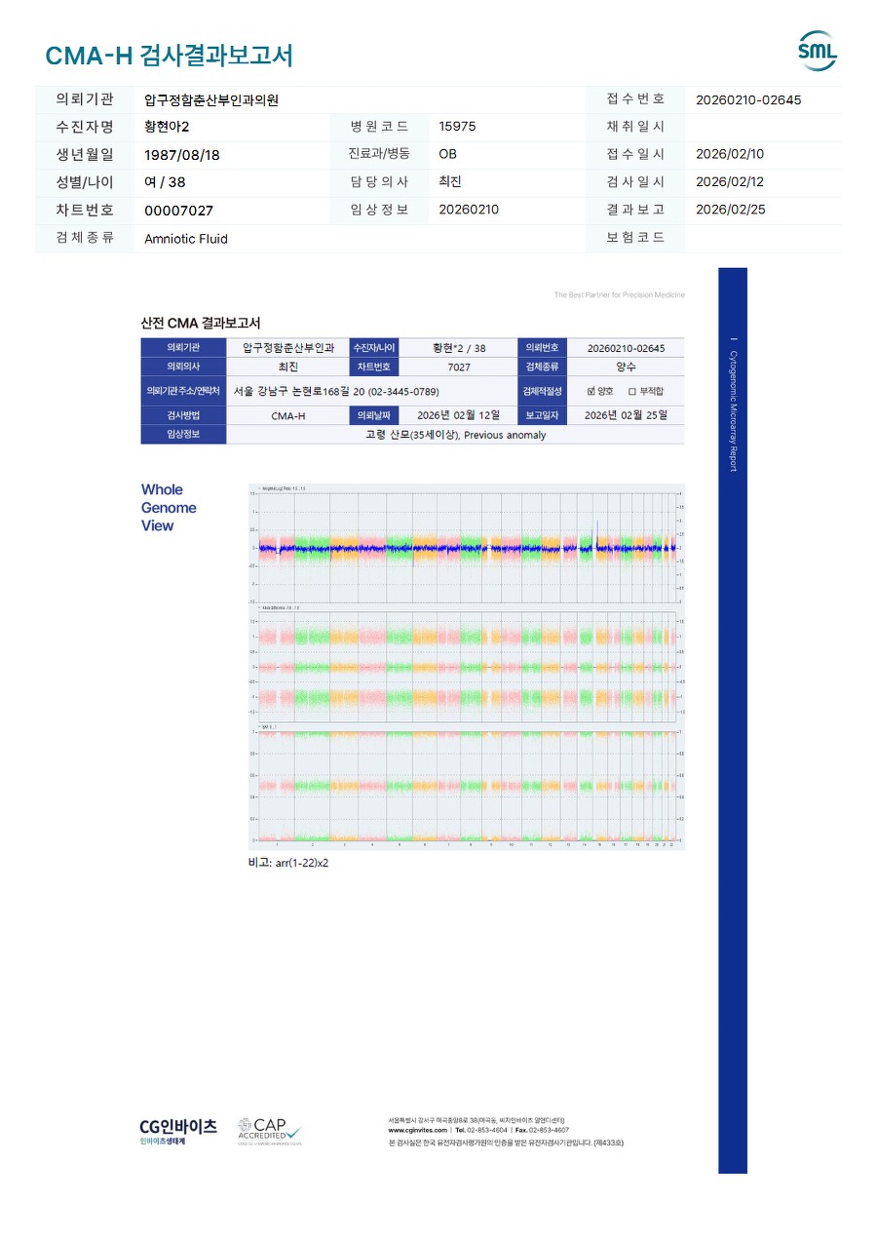The height and width of the screenshot is (1239, 877).
Task: Click the 비고 arr(1-22)x2 result text
Action: click(288, 863)
